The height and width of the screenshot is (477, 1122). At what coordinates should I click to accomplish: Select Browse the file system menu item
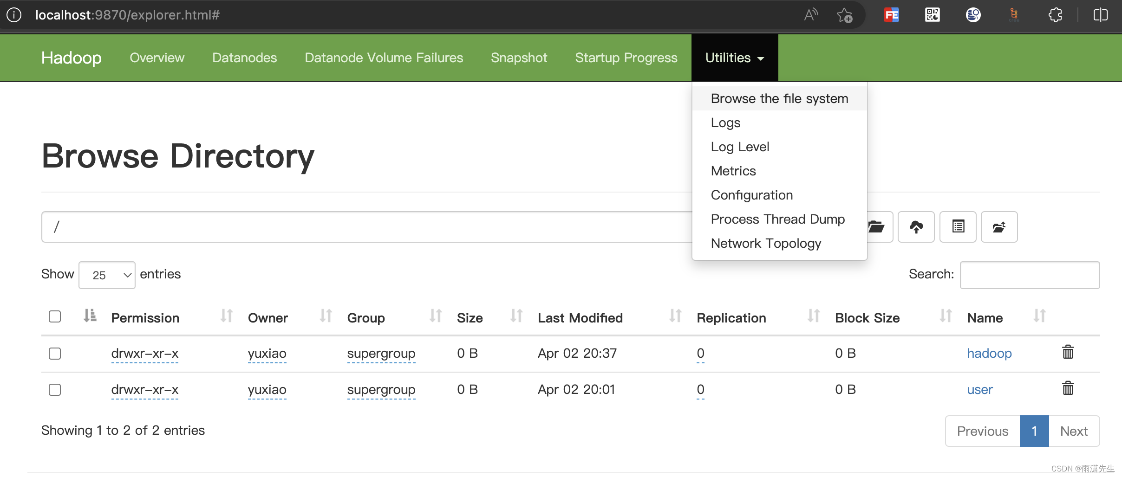point(779,98)
